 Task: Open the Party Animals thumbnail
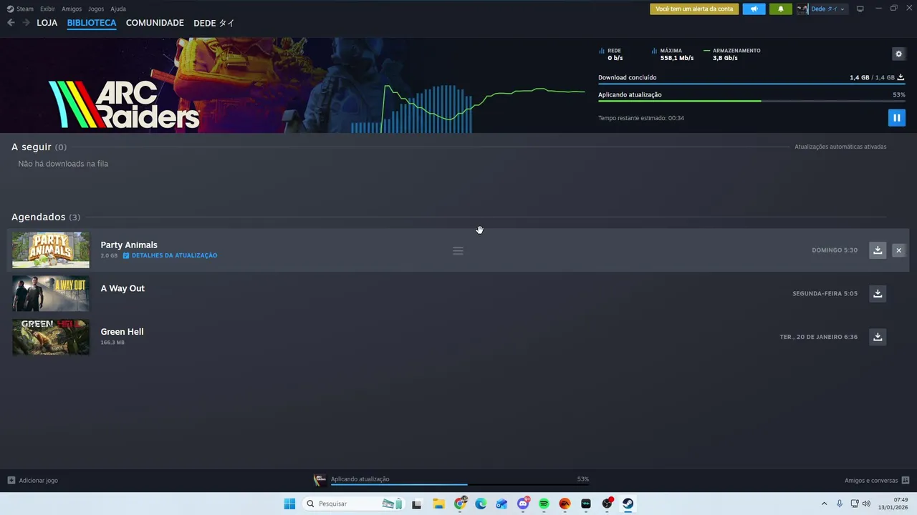(x=51, y=250)
